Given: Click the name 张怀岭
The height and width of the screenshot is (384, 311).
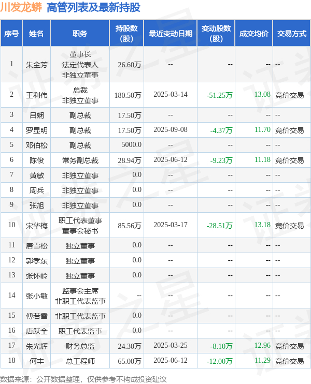Looking at the screenshot, I should (37, 276).
